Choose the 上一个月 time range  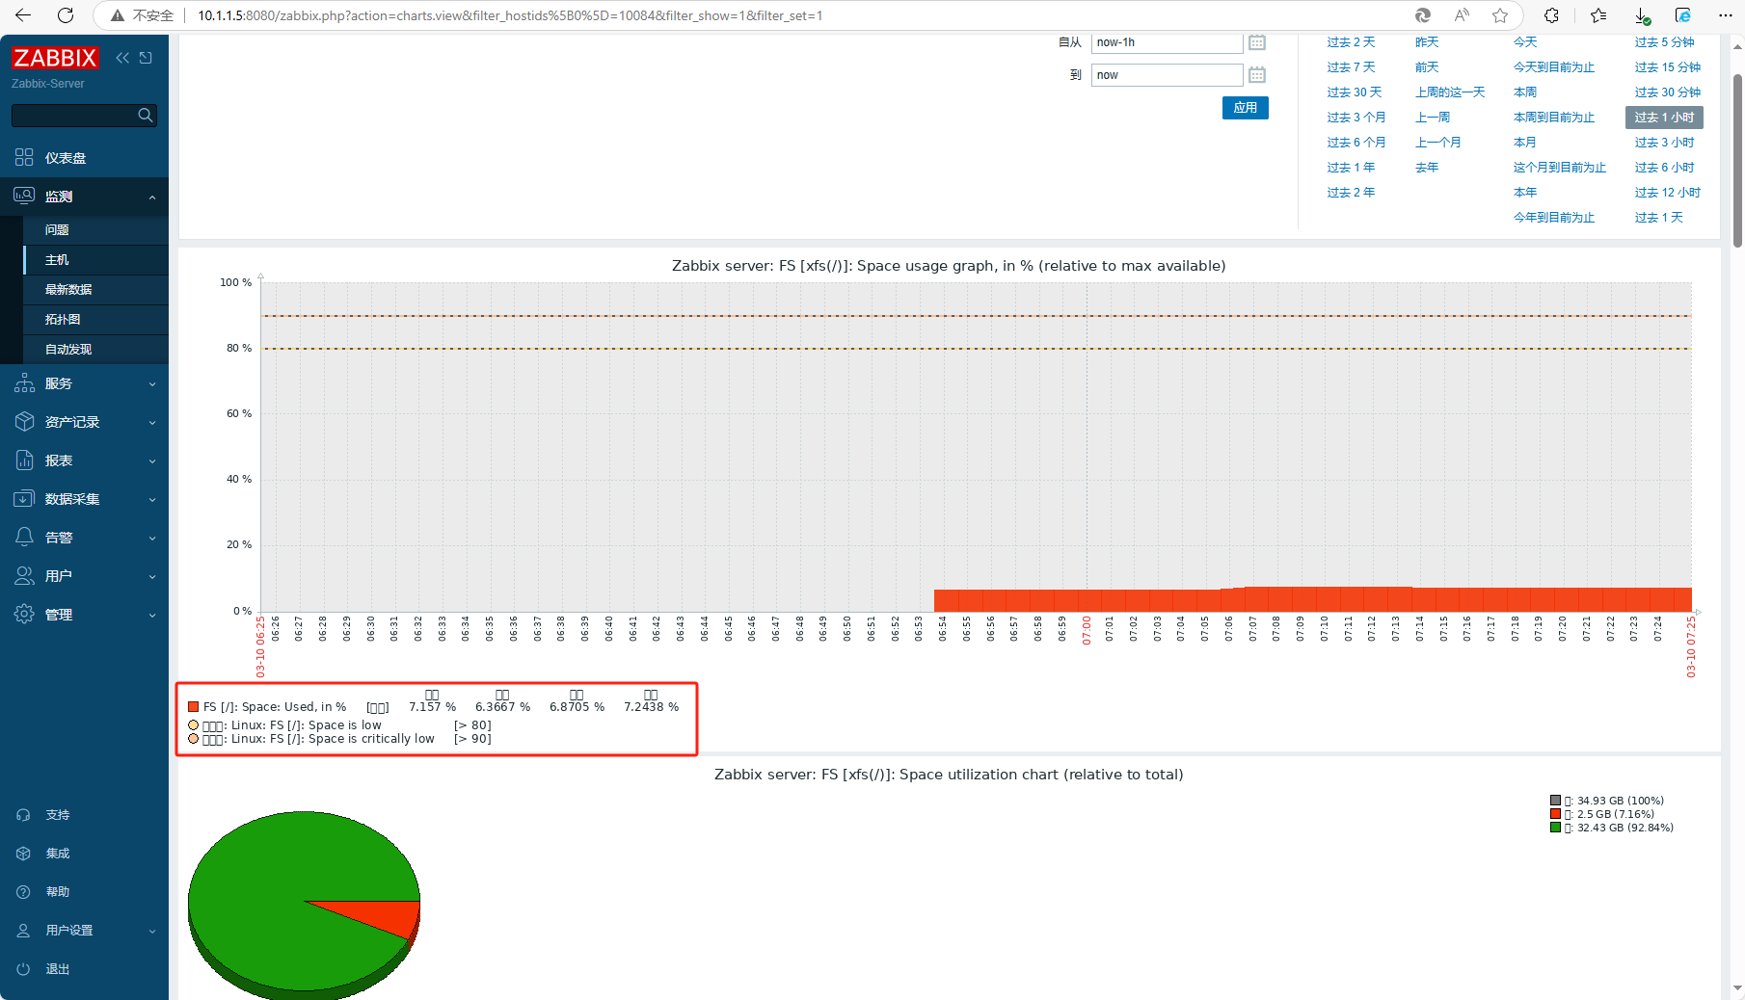click(1438, 143)
